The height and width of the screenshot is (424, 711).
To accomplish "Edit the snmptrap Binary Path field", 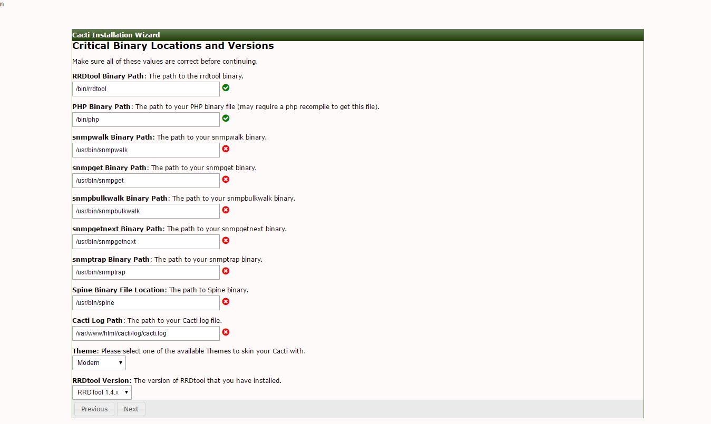I will tap(146, 272).
